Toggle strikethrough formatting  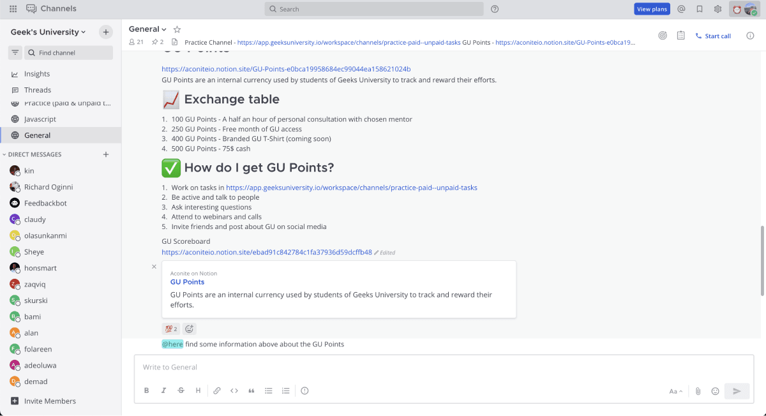coord(181,390)
